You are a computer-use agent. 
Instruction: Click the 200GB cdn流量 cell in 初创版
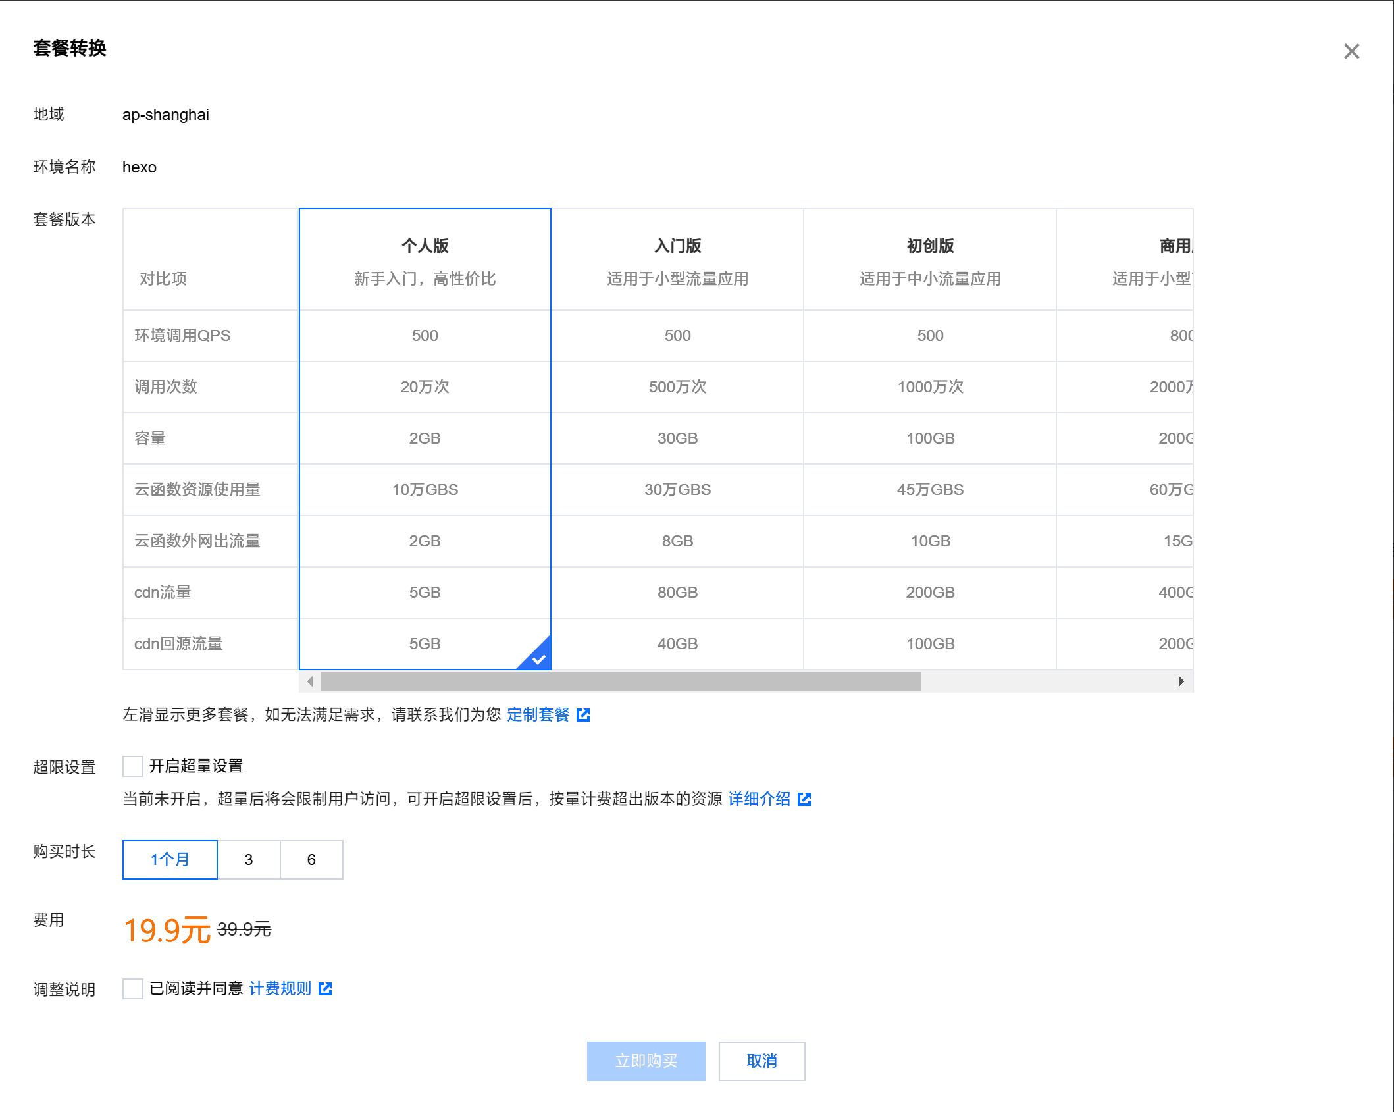pyautogui.click(x=930, y=593)
